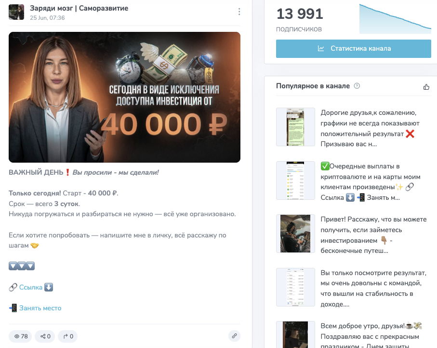Click the text ВАЖНЫЙ ДЕНЬ in post

36,172
